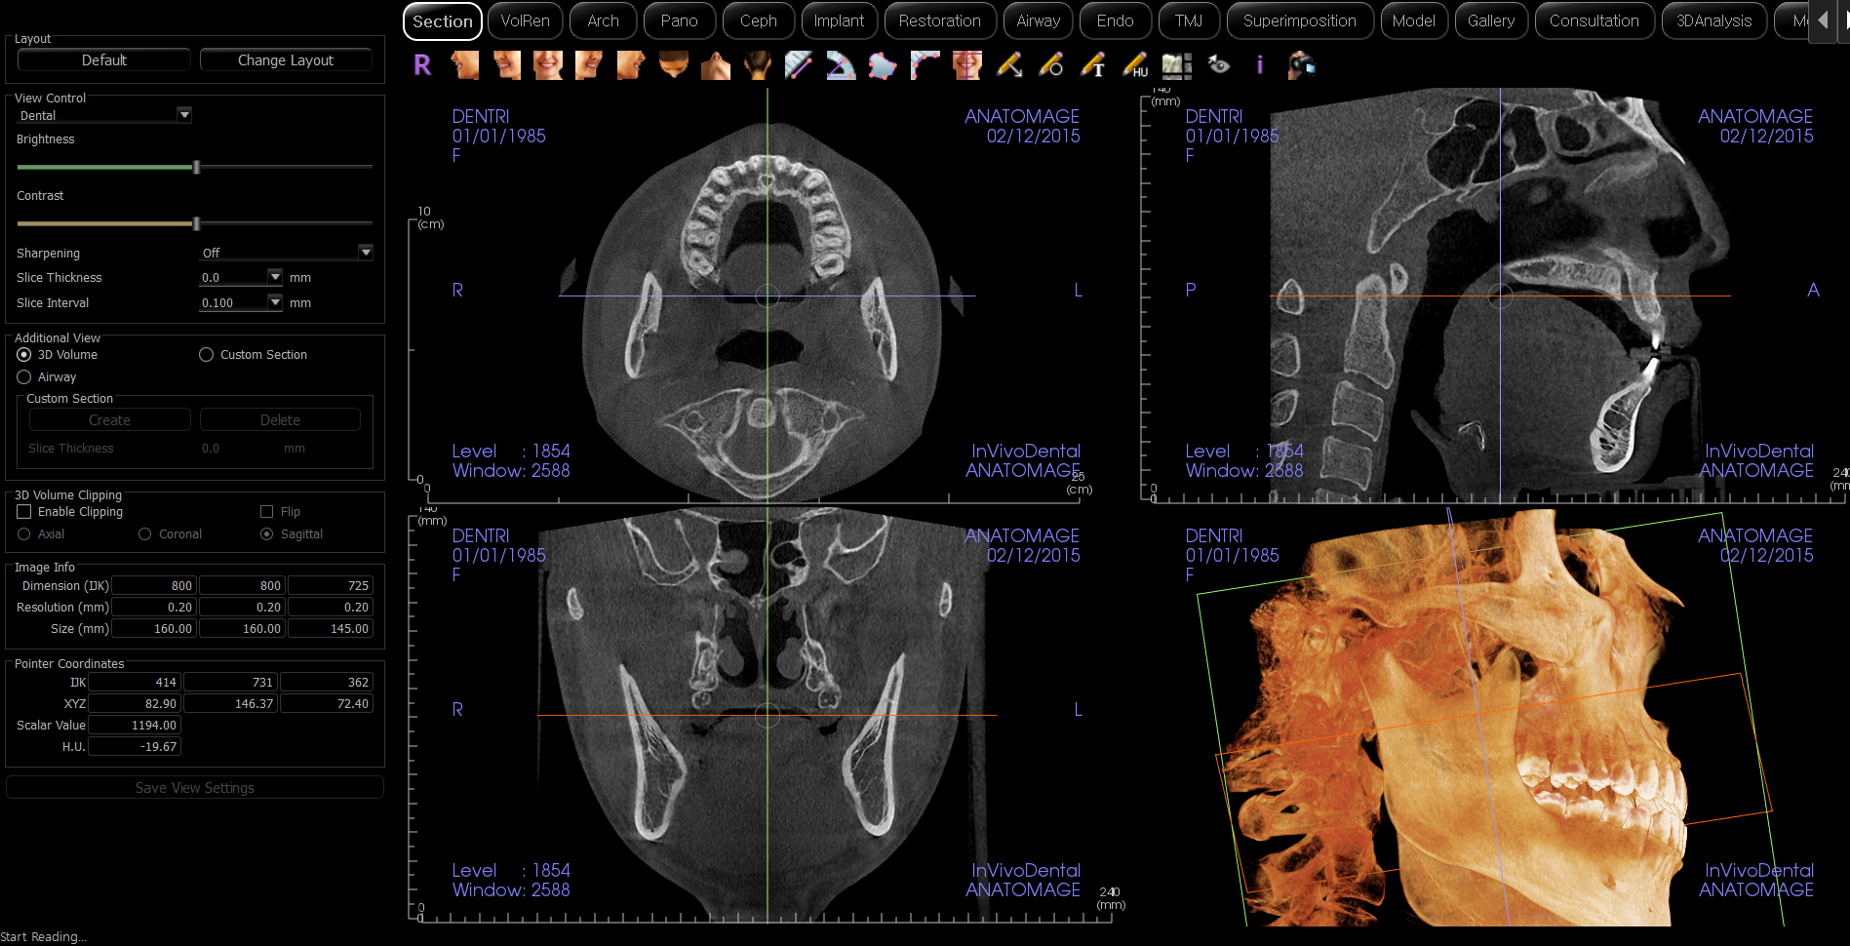Select the right three-quarter face view icon

(589, 65)
